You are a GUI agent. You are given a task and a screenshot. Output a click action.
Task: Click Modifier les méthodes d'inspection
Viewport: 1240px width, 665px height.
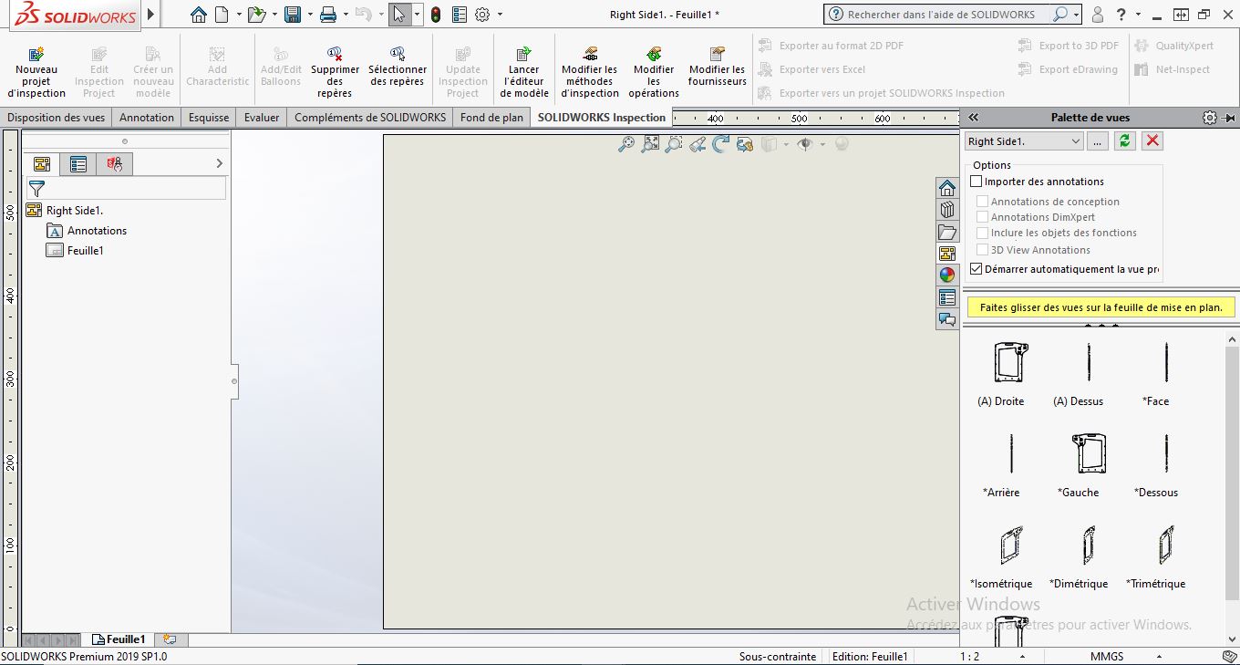(590, 73)
